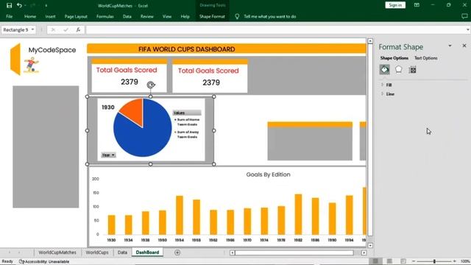Image resolution: width=471 pixels, height=265 pixels.
Task: Open the File menu
Action: (10, 16)
